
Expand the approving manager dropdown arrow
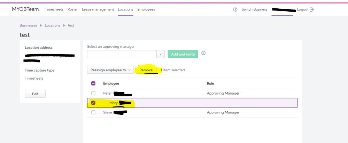coord(160,54)
